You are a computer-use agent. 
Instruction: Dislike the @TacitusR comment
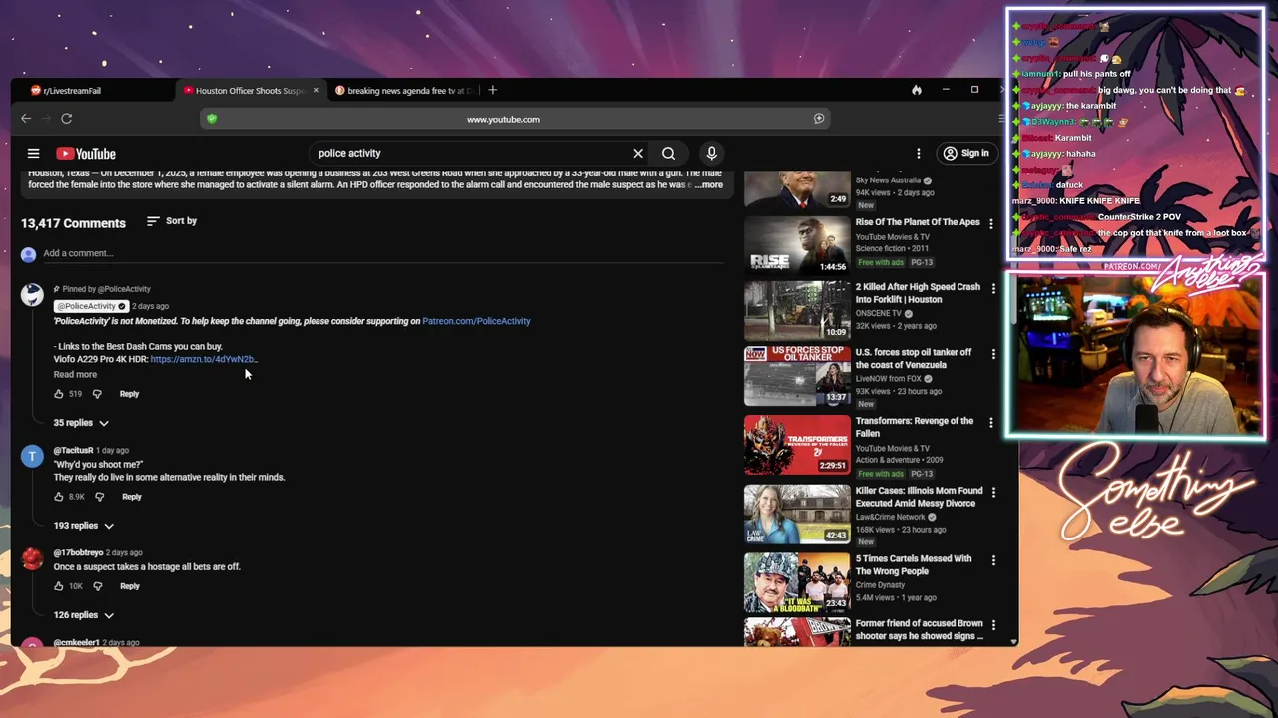(99, 497)
